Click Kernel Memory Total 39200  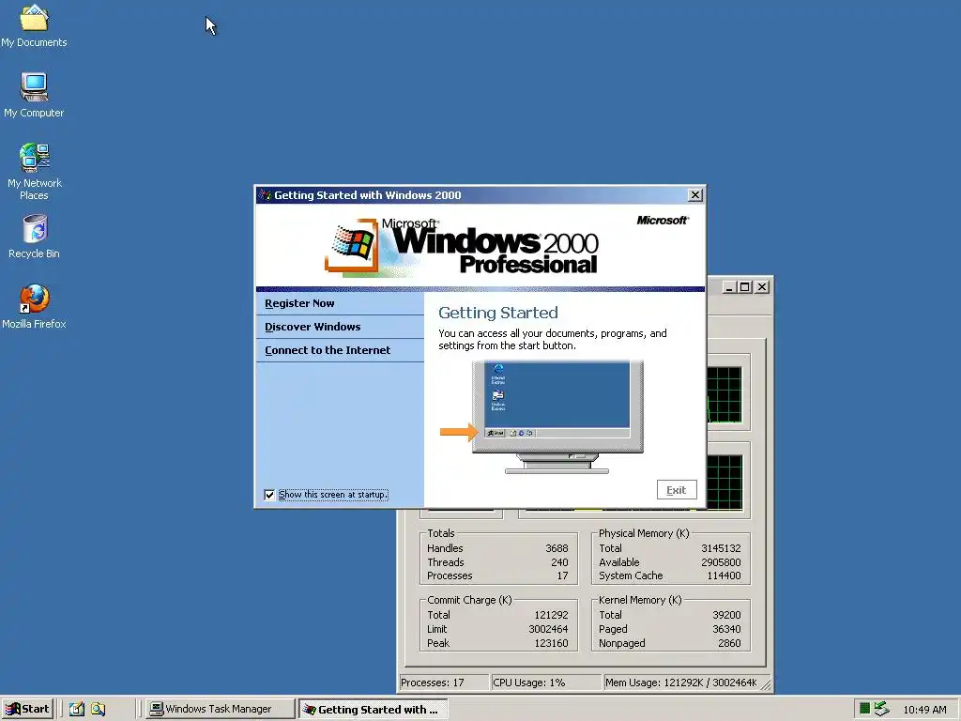[727, 615]
